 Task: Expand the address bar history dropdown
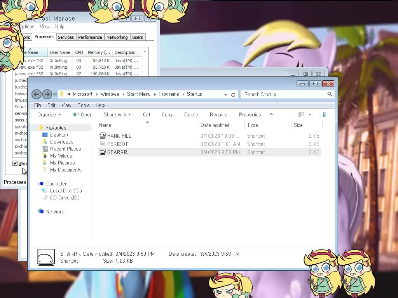tap(225, 95)
